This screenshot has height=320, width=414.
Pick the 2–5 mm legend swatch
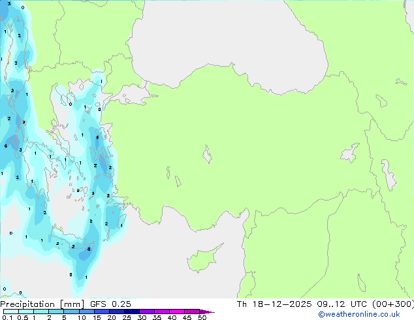tap(56, 312)
